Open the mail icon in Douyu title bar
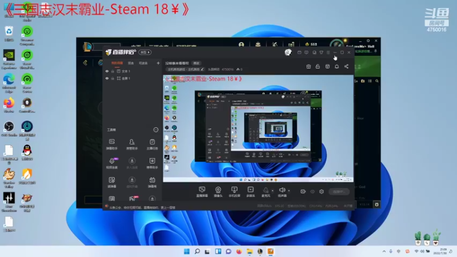The image size is (457, 257). tap(299, 53)
